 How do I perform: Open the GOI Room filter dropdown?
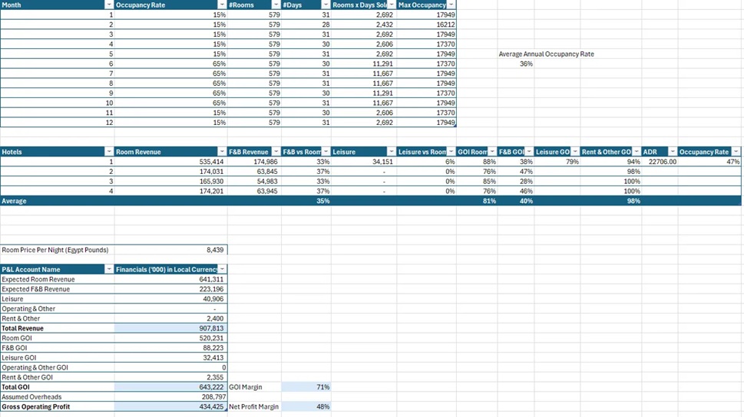click(x=492, y=152)
